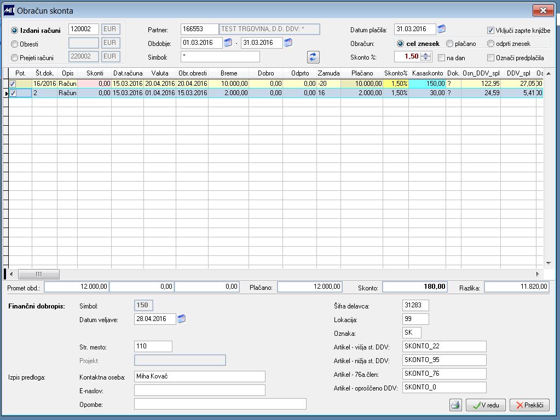Open calendar for period end date 31.03.2016

click(288, 43)
